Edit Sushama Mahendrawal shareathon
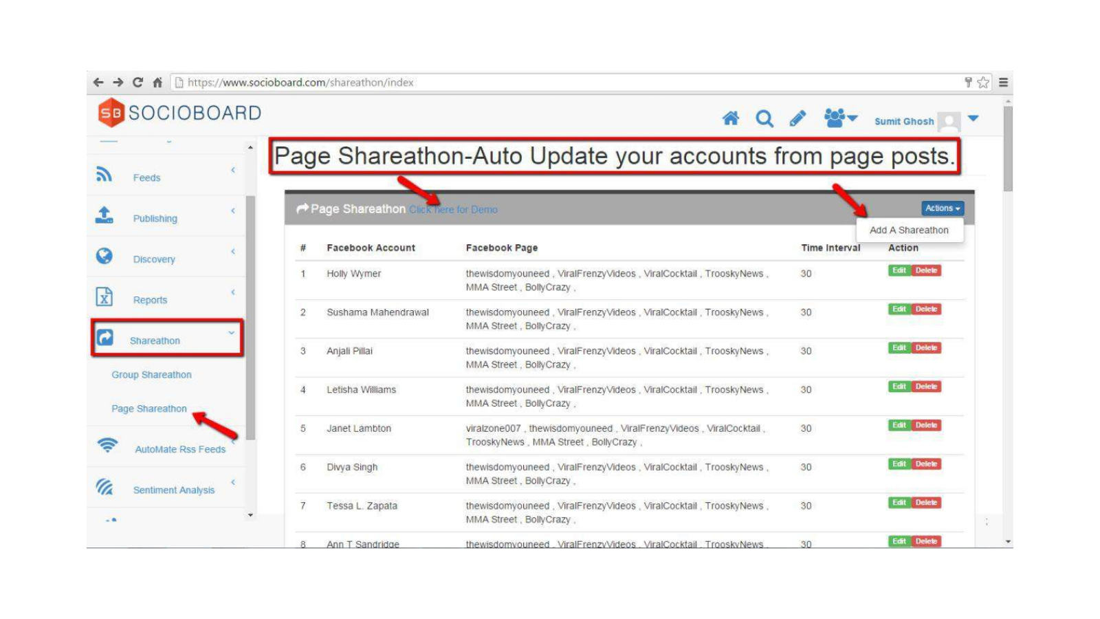This screenshot has height=619, width=1100. (899, 309)
